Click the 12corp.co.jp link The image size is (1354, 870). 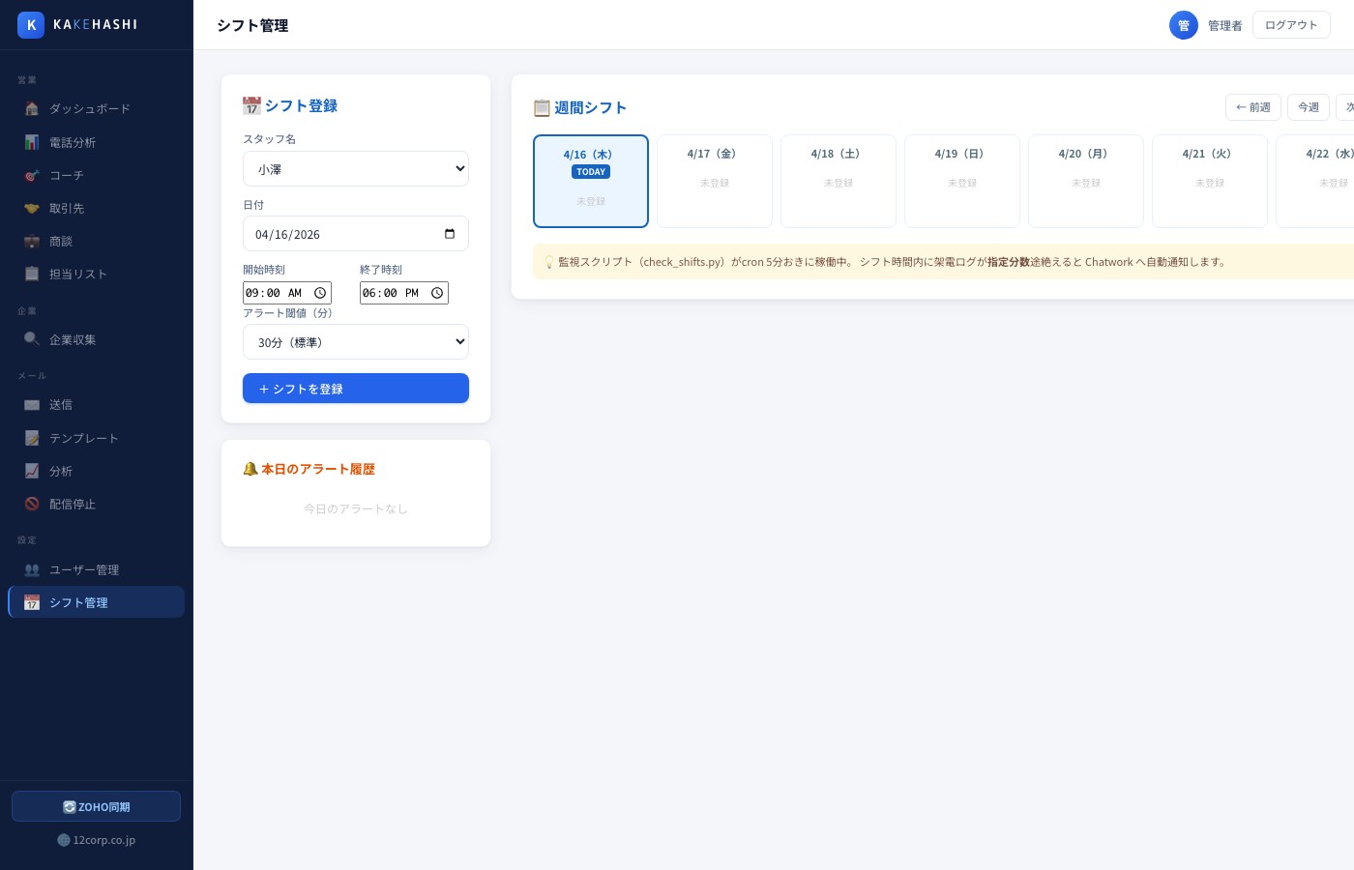point(97,840)
